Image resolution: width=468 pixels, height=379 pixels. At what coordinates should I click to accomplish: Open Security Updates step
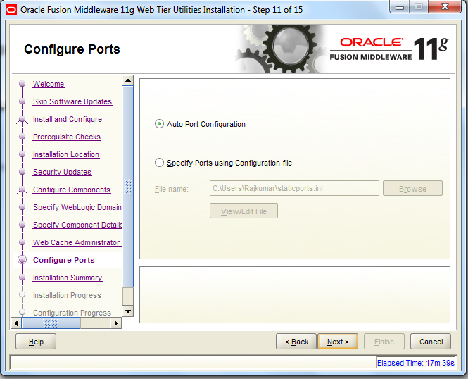coord(62,172)
